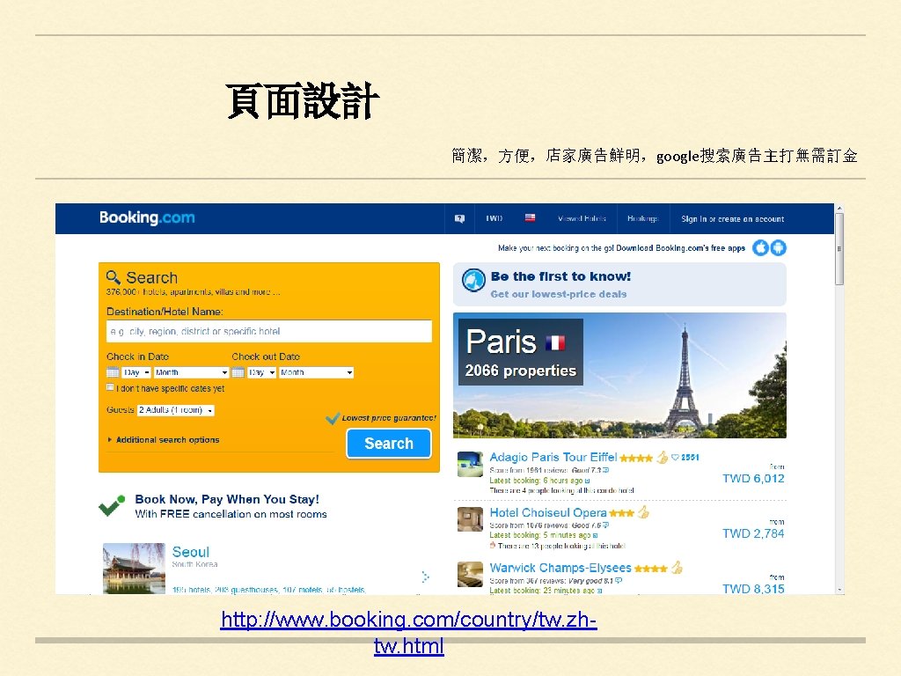Click the Seoul palace thumbnail
This screenshot has height=676, width=901.
134,569
